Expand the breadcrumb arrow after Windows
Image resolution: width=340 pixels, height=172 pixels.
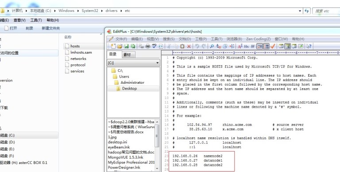(x=78, y=11)
